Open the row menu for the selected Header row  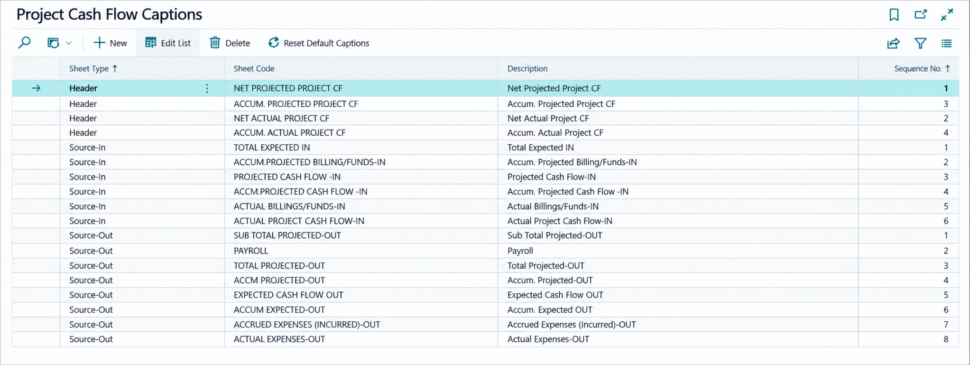tap(207, 88)
